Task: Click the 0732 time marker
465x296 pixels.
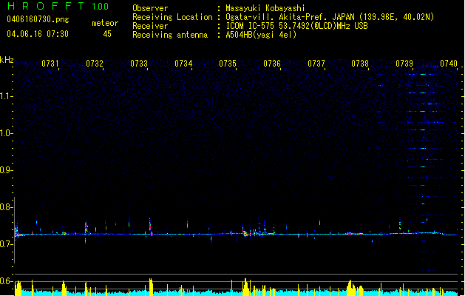Action: (95, 64)
